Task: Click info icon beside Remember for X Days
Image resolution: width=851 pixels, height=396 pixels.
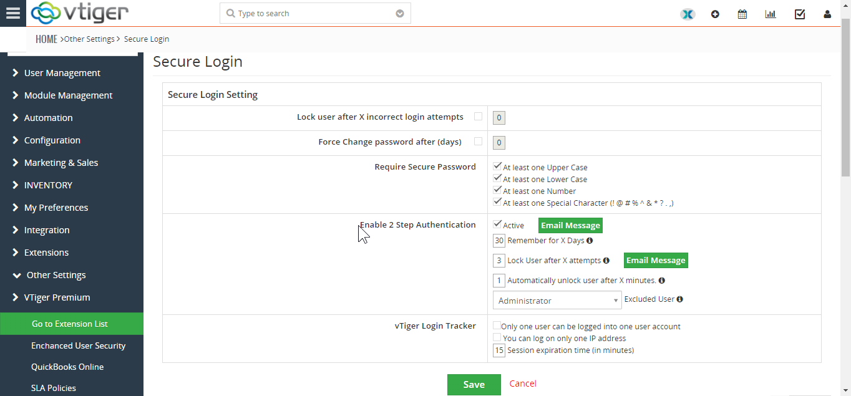Action: [x=590, y=240]
